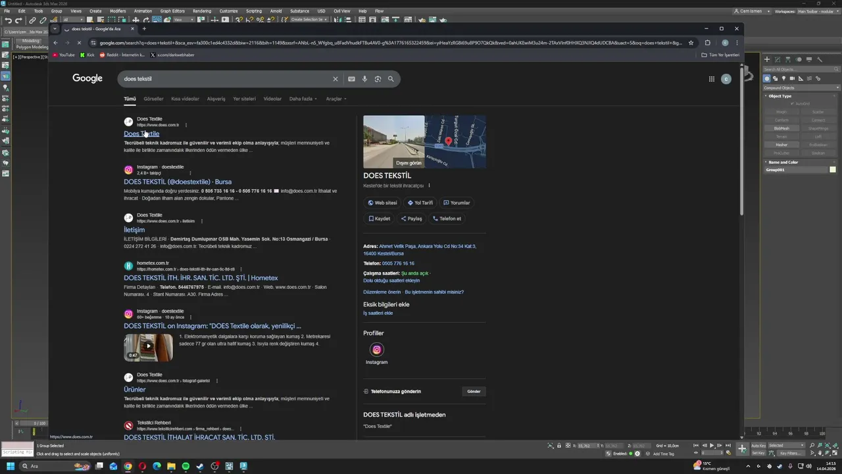Viewport: 842px width, 474px height.
Task: Click Google voice search microphone icon
Action: [x=364, y=79]
